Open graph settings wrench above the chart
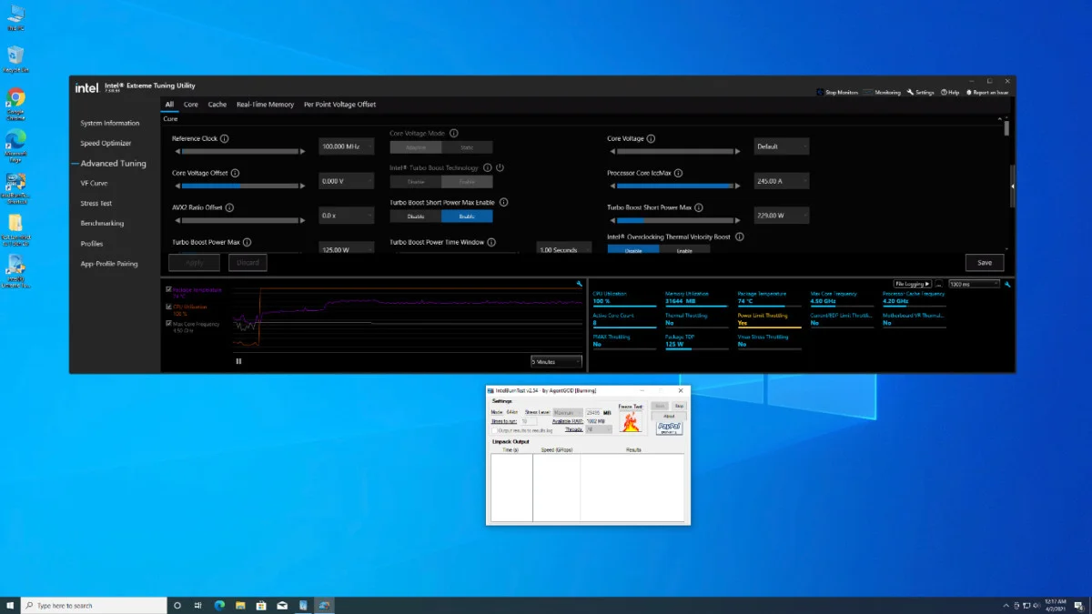The width and height of the screenshot is (1092, 614). click(x=580, y=284)
